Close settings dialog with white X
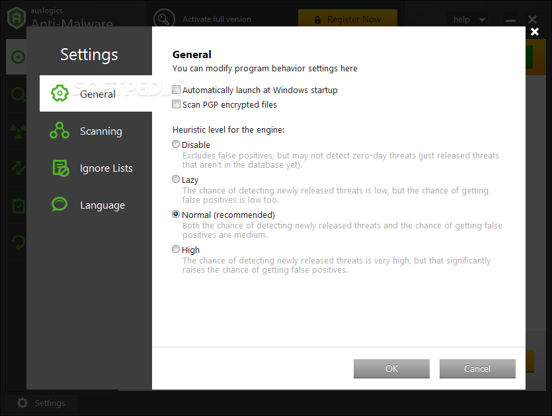The image size is (552, 416). tap(535, 32)
